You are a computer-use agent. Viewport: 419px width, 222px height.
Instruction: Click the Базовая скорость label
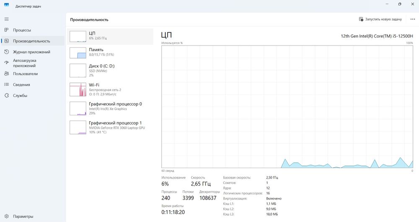pos(237,178)
